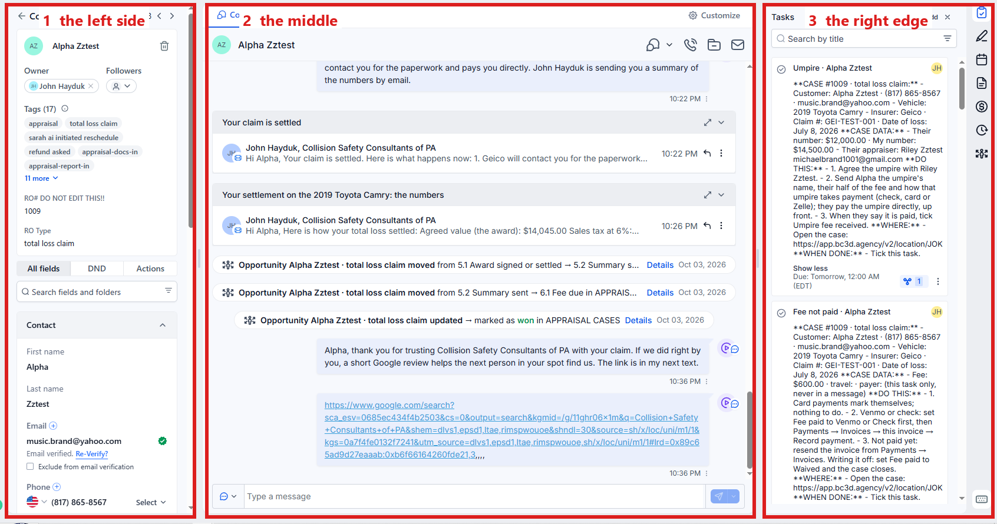Open the pencil notes icon in right rail
Screen dimensions: 997x524
[982, 36]
